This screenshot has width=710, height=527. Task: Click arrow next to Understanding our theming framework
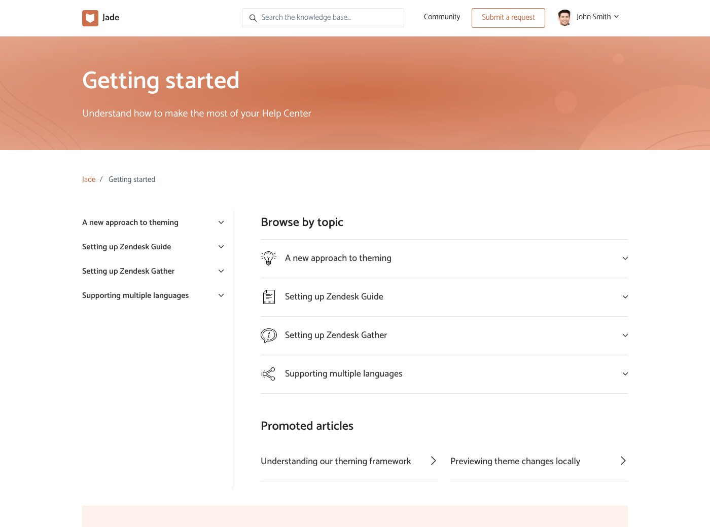coord(433,461)
